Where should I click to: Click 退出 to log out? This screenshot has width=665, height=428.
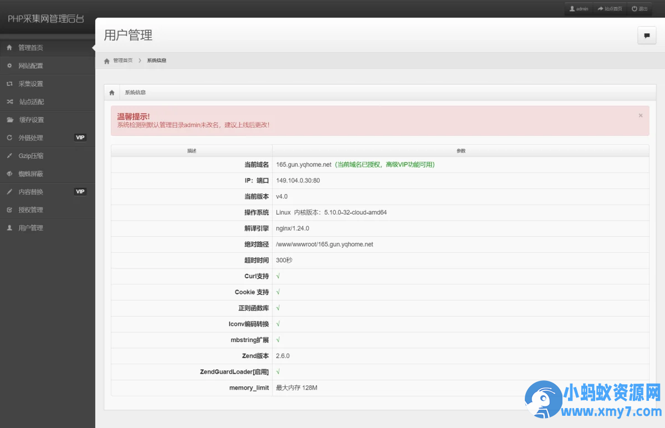tap(640, 8)
